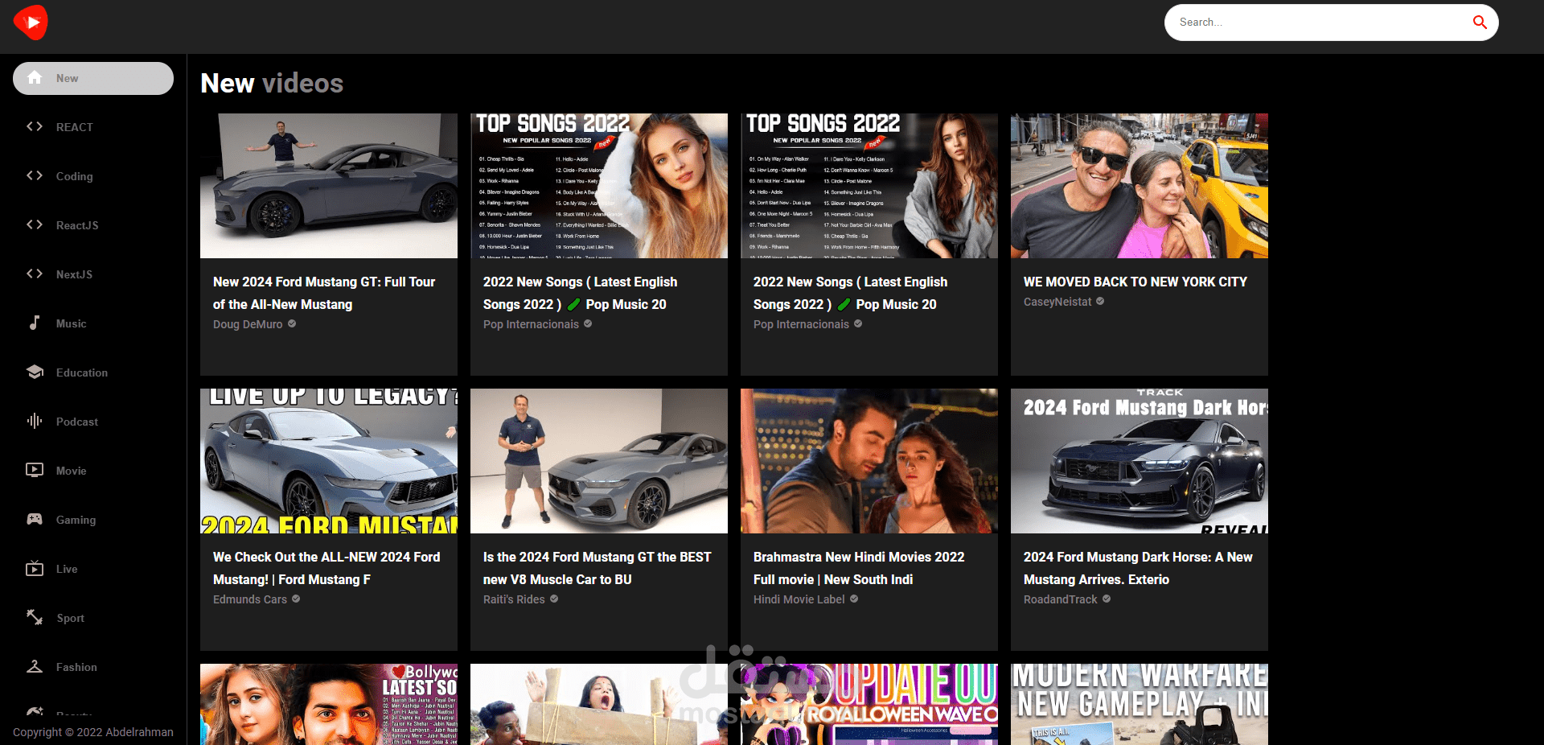1544x745 pixels.
Task: Play the Doug DeMuro Mustang GT thumbnail
Action: 329,186
